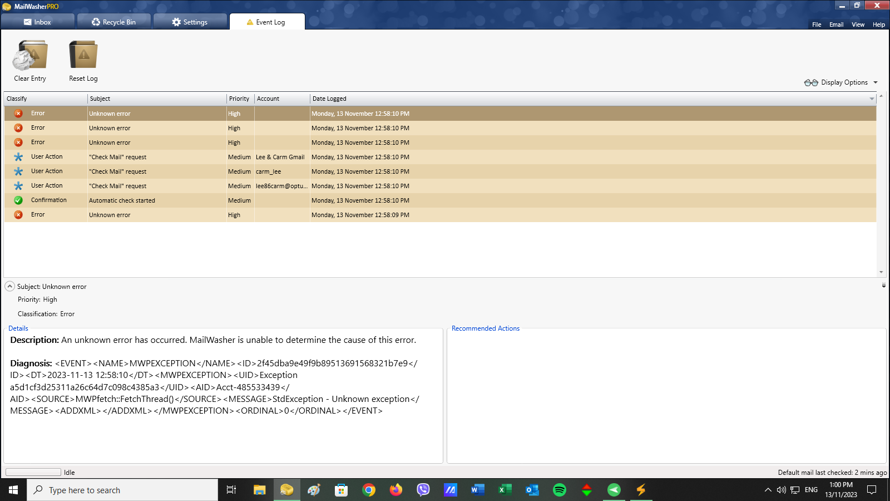Click the Windows Start button
890x501 pixels.
(13, 490)
